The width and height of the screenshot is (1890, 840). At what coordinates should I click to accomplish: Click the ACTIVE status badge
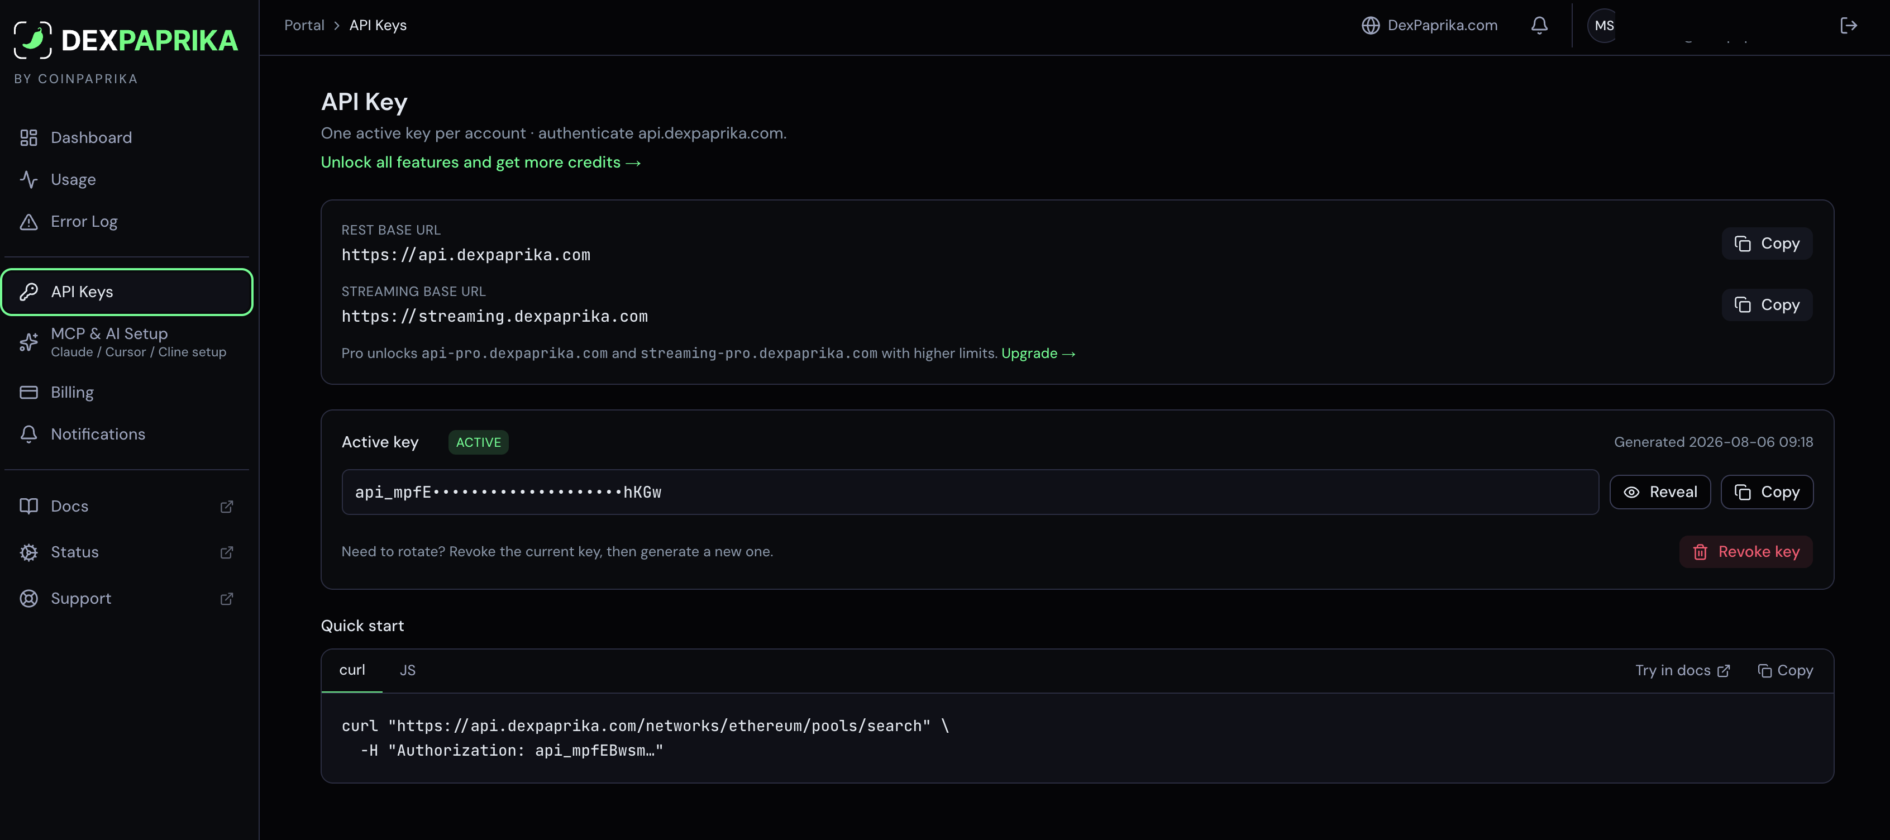coord(479,442)
